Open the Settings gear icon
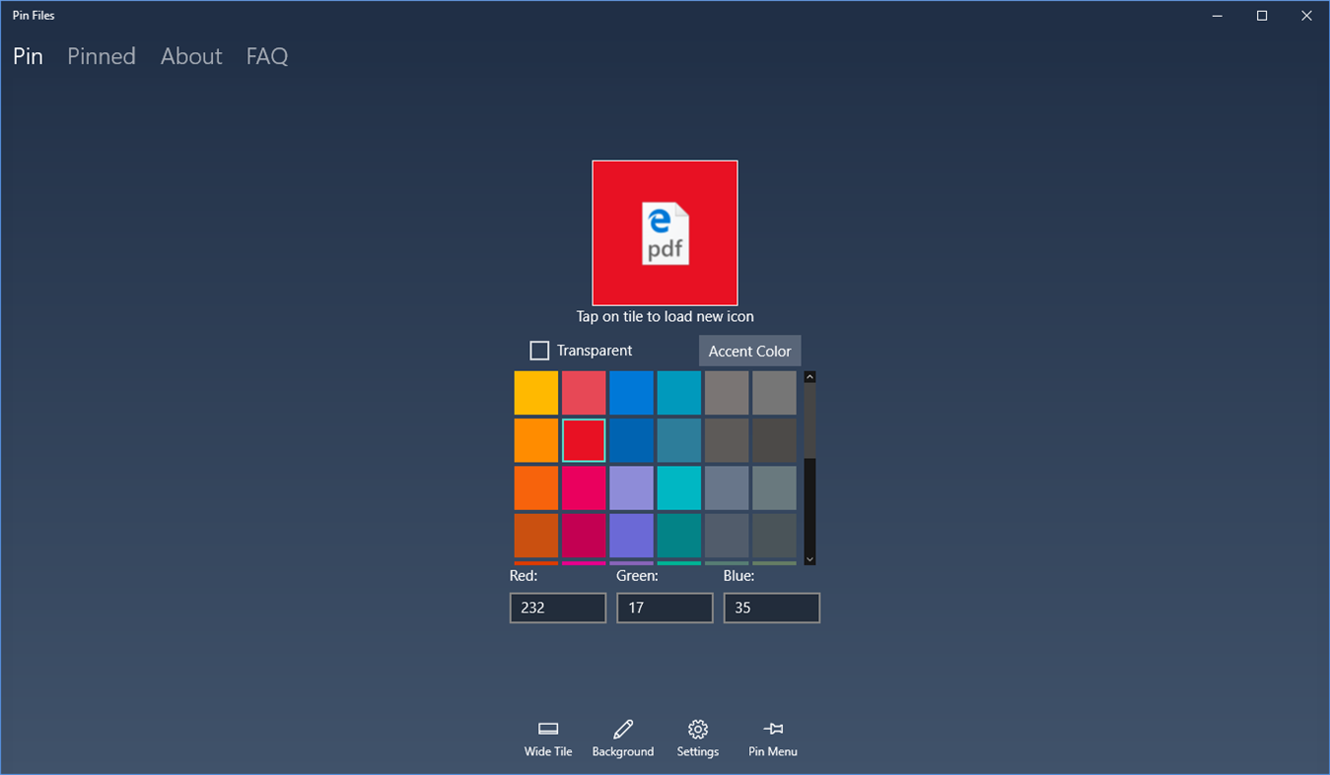 tap(698, 729)
